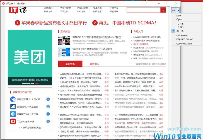
Task: Open the dropdown arrow beside Rec
Action: (x=178, y=10)
